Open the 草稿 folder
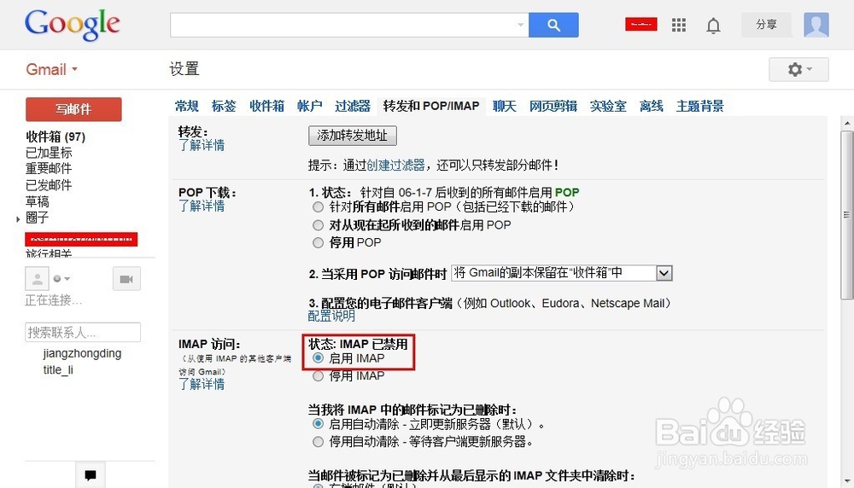Screen dimensions: 854x488 click(x=38, y=201)
